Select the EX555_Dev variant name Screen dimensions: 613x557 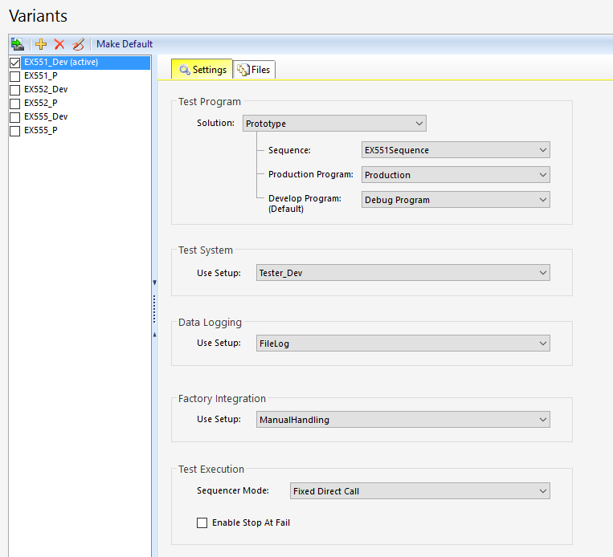click(46, 117)
